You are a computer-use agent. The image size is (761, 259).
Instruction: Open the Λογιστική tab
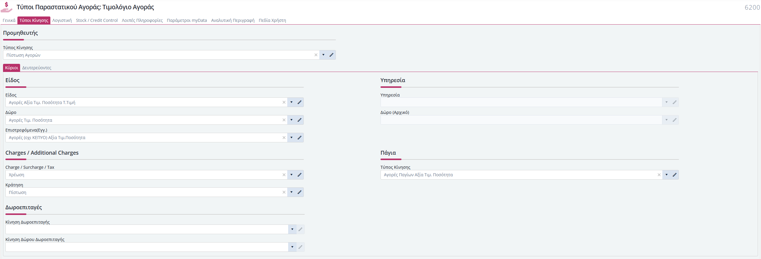(x=62, y=20)
